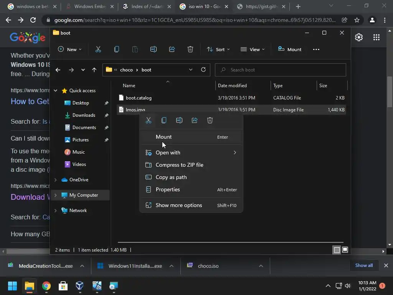Select boot.catalog file

231,98
